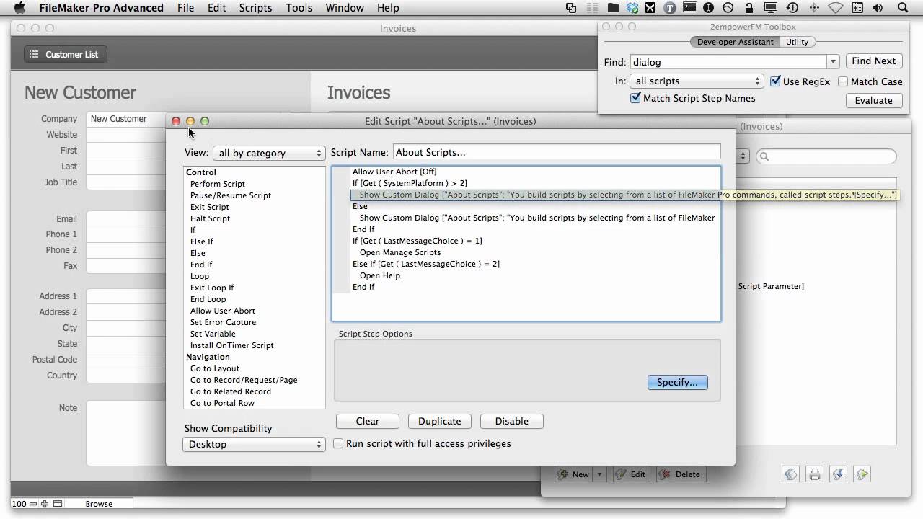Click the Evaluate button
Viewport: 923px width, 519px height.
click(x=873, y=100)
